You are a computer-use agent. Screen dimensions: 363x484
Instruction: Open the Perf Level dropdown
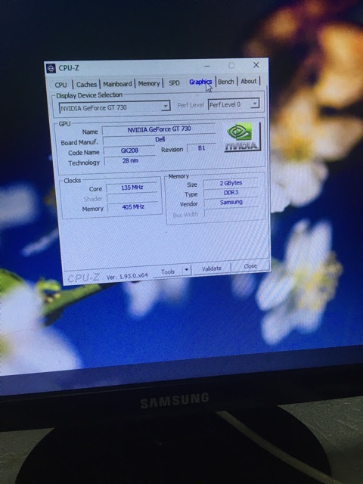(234, 104)
